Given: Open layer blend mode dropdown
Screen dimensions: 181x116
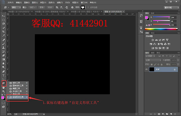Looking at the screenshot, I should (x=153, y=60).
